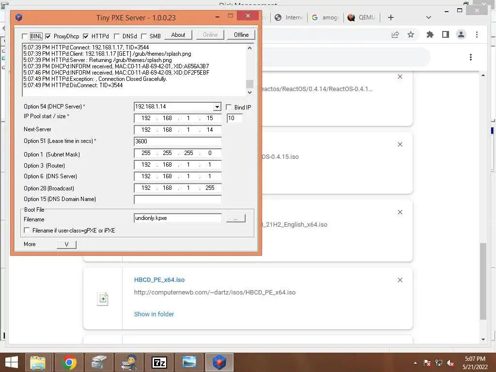Open Disk Management from the taskbar

point(99,362)
